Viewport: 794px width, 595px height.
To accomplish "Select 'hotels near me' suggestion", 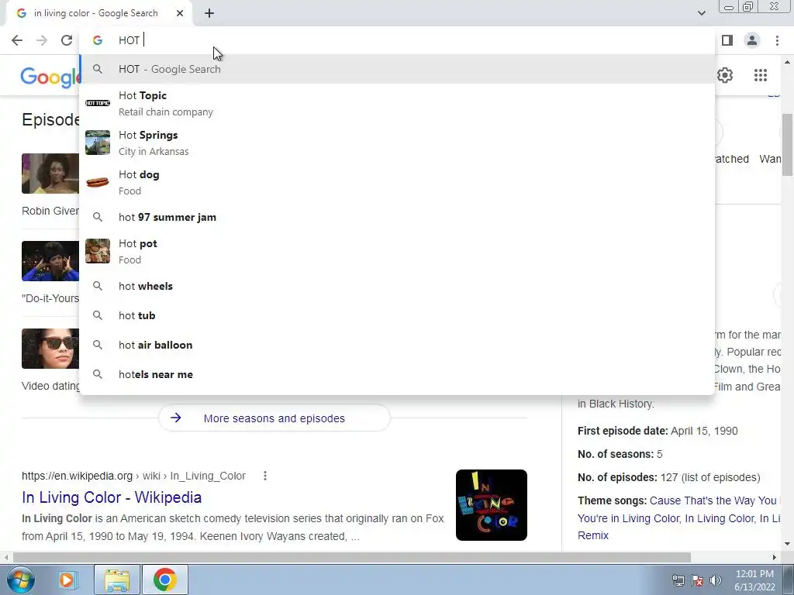I will [397, 374].
